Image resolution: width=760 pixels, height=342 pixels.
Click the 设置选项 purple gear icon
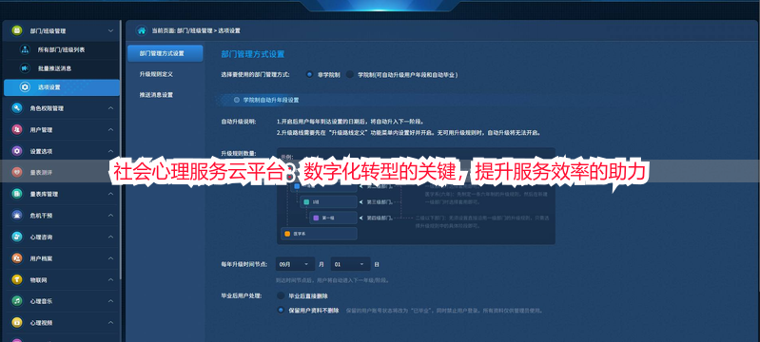(x=17, y=151)
